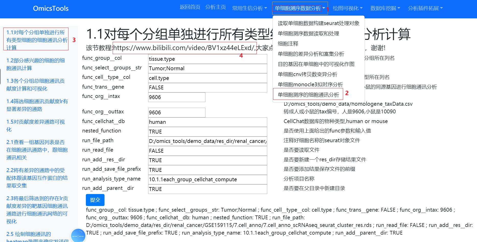The height and width of the screenshot is (242, 477).
Task: Open sidebar link 2.1查看一组基因列表
Action: pos(37,150)
